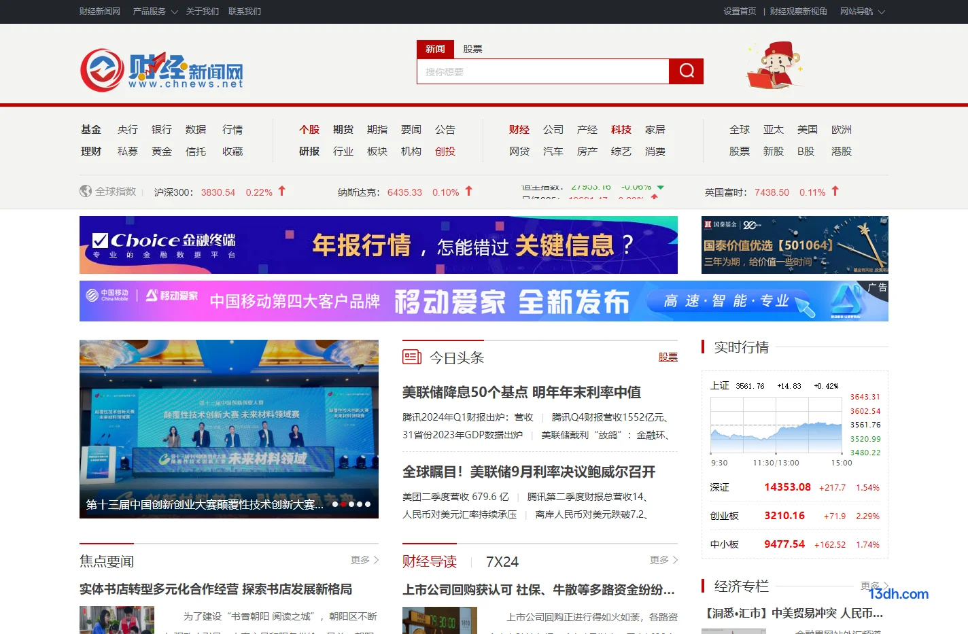The image size is (968, 634).
Task: Switch to the 7X24 tab
Action: [x=502, y=562]
